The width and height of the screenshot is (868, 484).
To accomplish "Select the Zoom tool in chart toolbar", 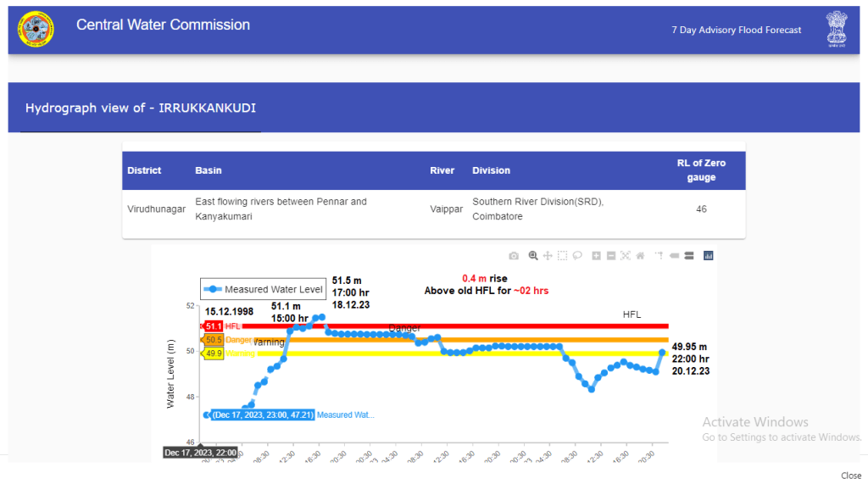I will pyautogui.click(x=533, y=256).
